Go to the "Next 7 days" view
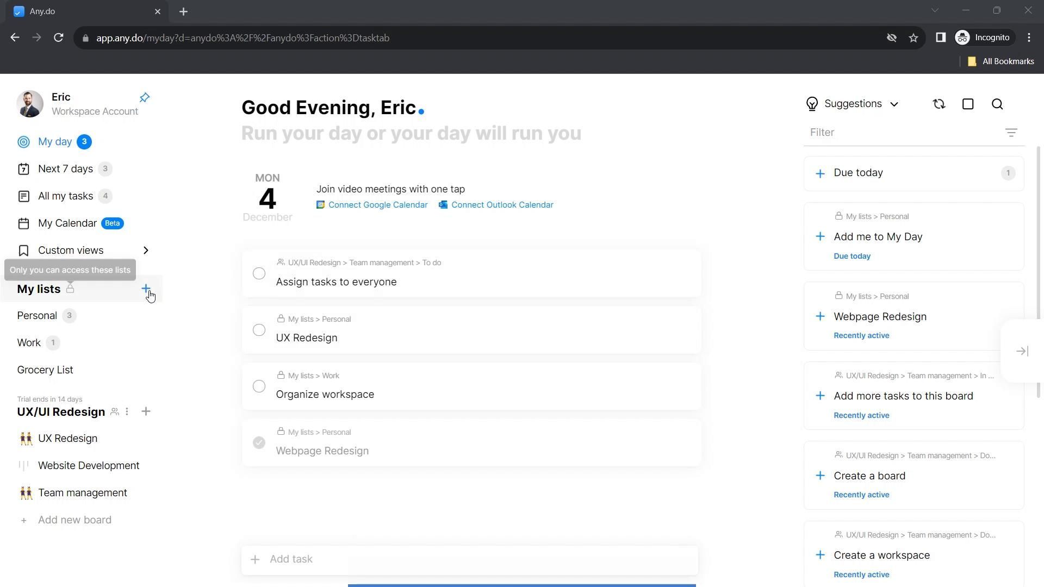1044x587 pixels. click(x=65, y=169)
